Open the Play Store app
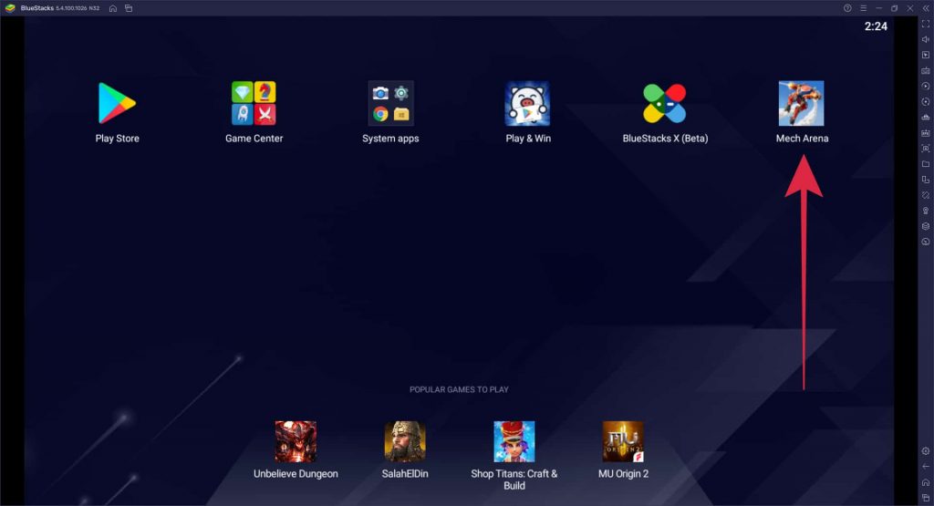 117,104
